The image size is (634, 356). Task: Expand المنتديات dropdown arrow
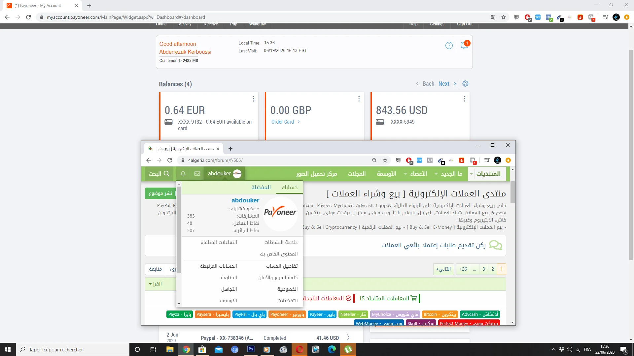coord(471,174)
